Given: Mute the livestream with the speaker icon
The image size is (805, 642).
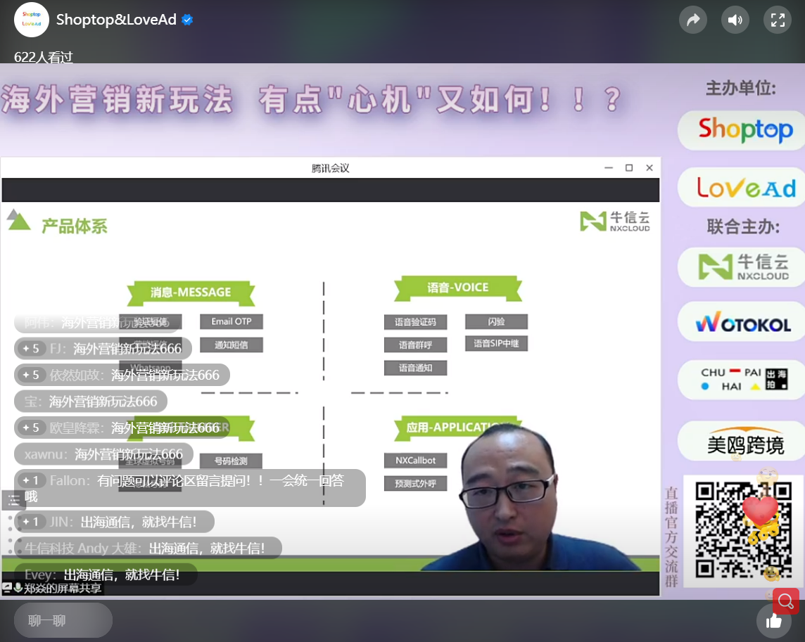Looking at the screenshot, I should [735, 20].
